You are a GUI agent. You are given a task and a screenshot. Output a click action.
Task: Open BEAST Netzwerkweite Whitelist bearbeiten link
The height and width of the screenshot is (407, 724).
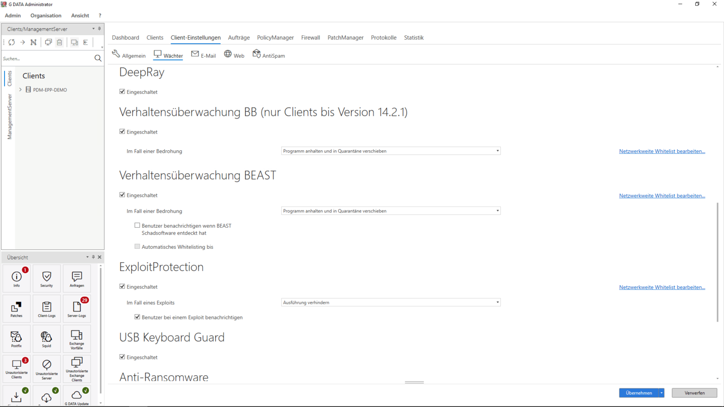(662, 196)
